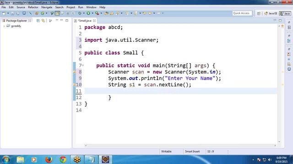The image size is (293, 164).
Task: Select the Small.java editor tab
Action: point(84,20)
